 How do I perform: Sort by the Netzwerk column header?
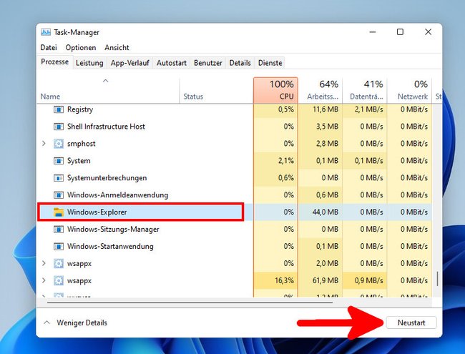(x=409, y=90)
